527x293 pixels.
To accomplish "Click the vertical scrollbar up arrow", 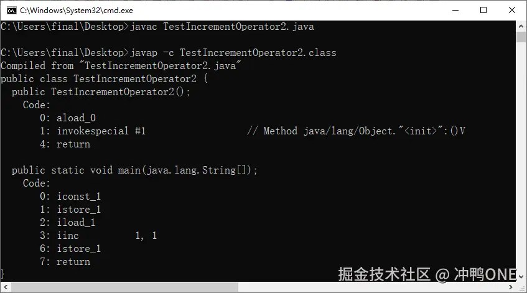I will pos(521,26).
